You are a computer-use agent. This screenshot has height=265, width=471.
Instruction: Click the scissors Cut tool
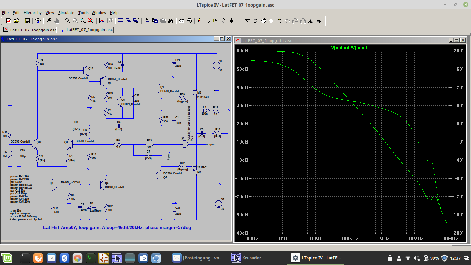click(x=147, y=21)
